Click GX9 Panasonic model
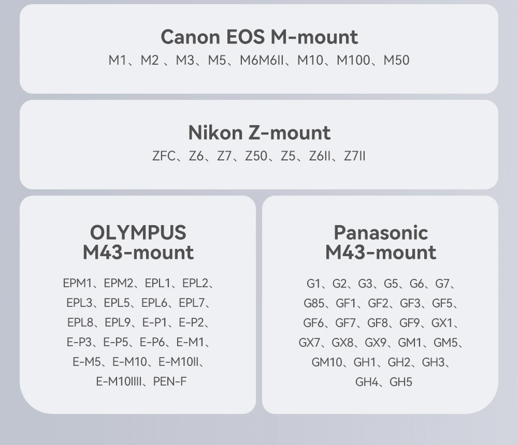 pos(376,343)
